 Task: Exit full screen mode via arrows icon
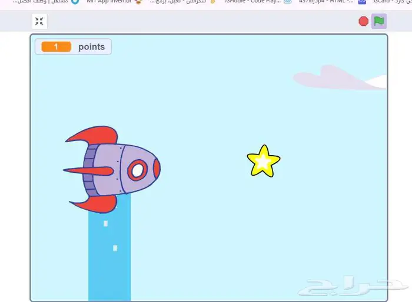pyautogui.click(x=39, y=21)
